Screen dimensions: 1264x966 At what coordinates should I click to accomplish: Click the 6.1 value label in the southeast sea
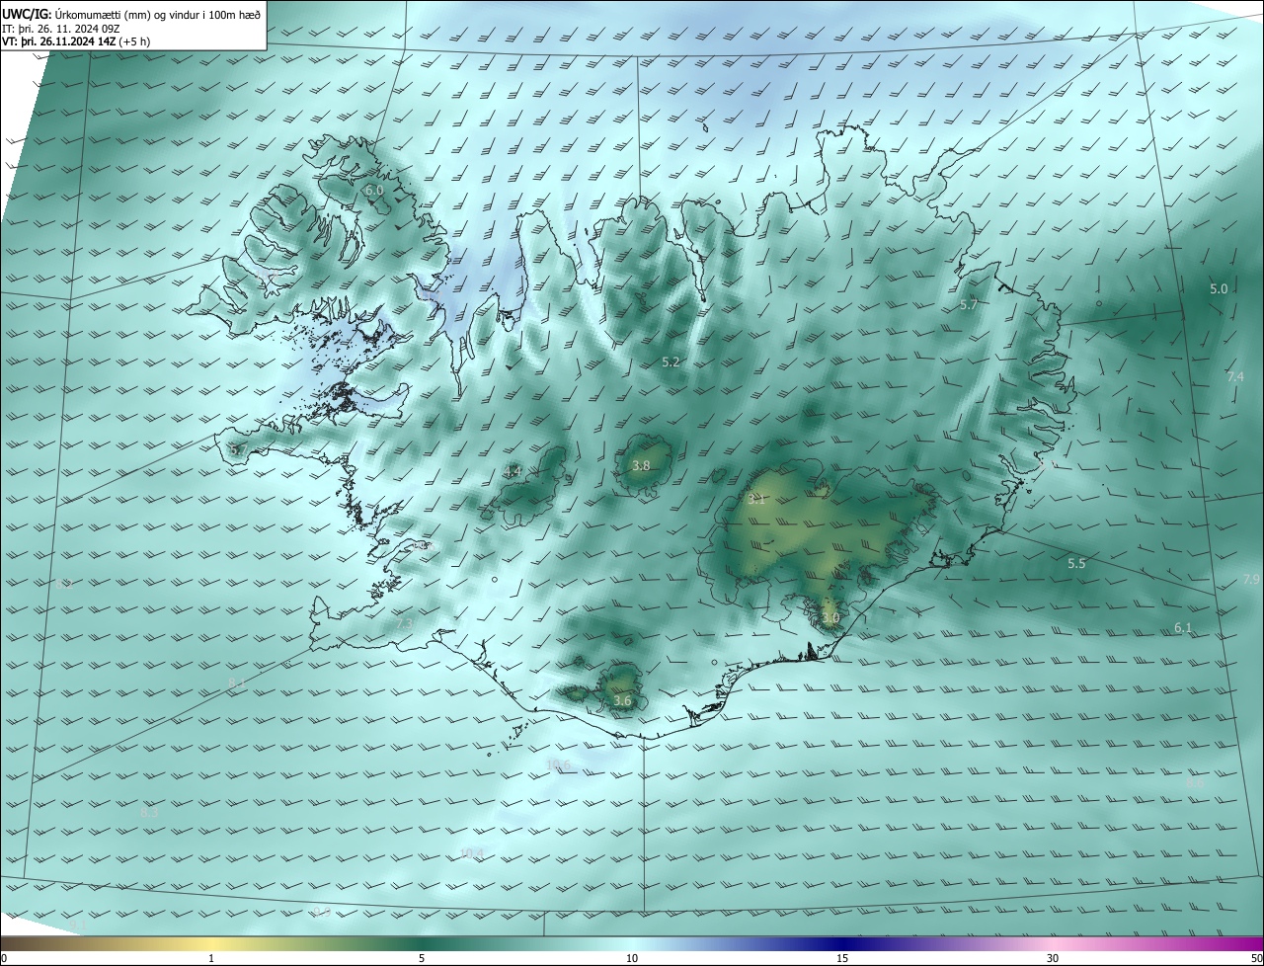(x=1183, y=628)
